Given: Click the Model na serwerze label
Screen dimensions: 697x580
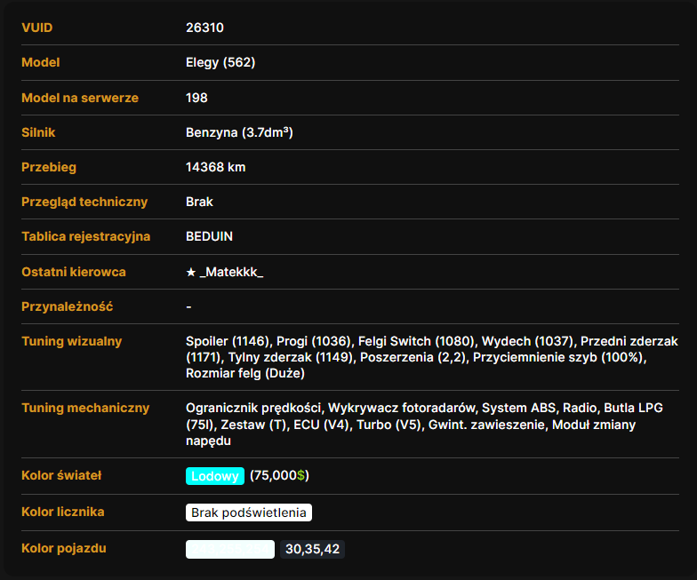Looking at the screenshot, I should (80, 98).
